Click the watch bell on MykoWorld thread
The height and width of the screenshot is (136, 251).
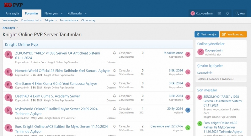[x=114, y=109]
